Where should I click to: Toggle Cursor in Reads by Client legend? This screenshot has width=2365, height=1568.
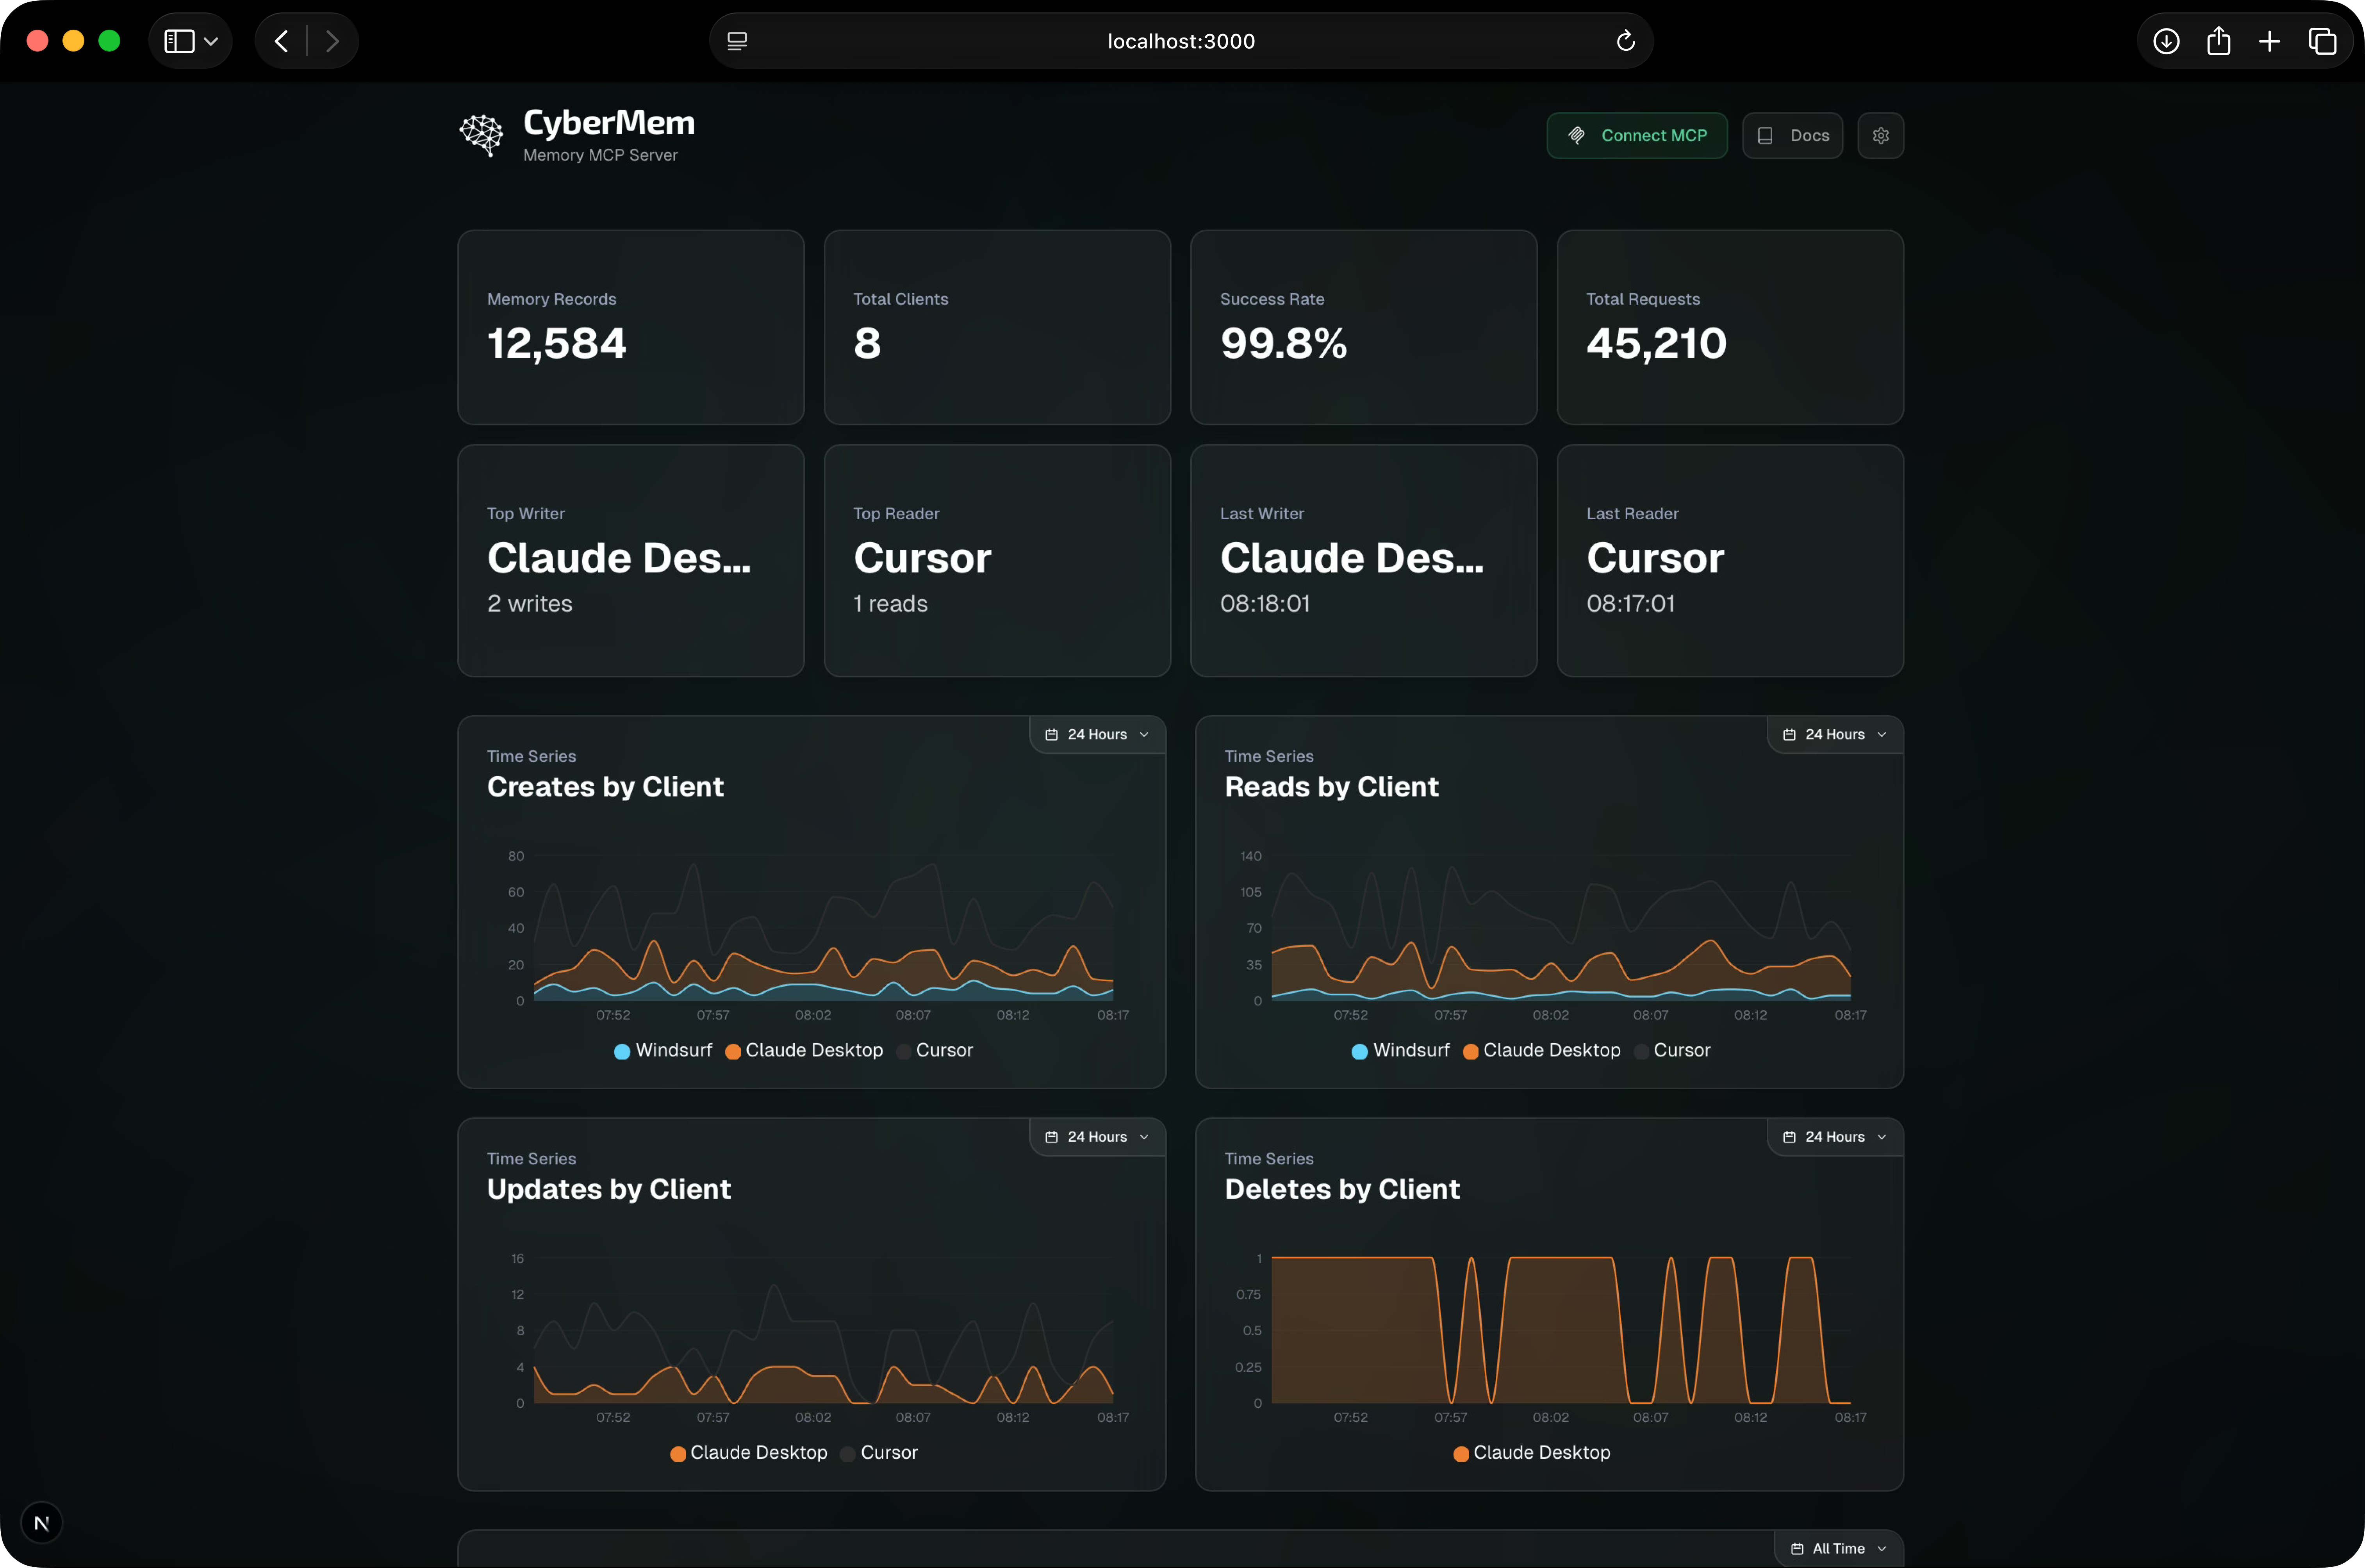tap(1672, 1051)
